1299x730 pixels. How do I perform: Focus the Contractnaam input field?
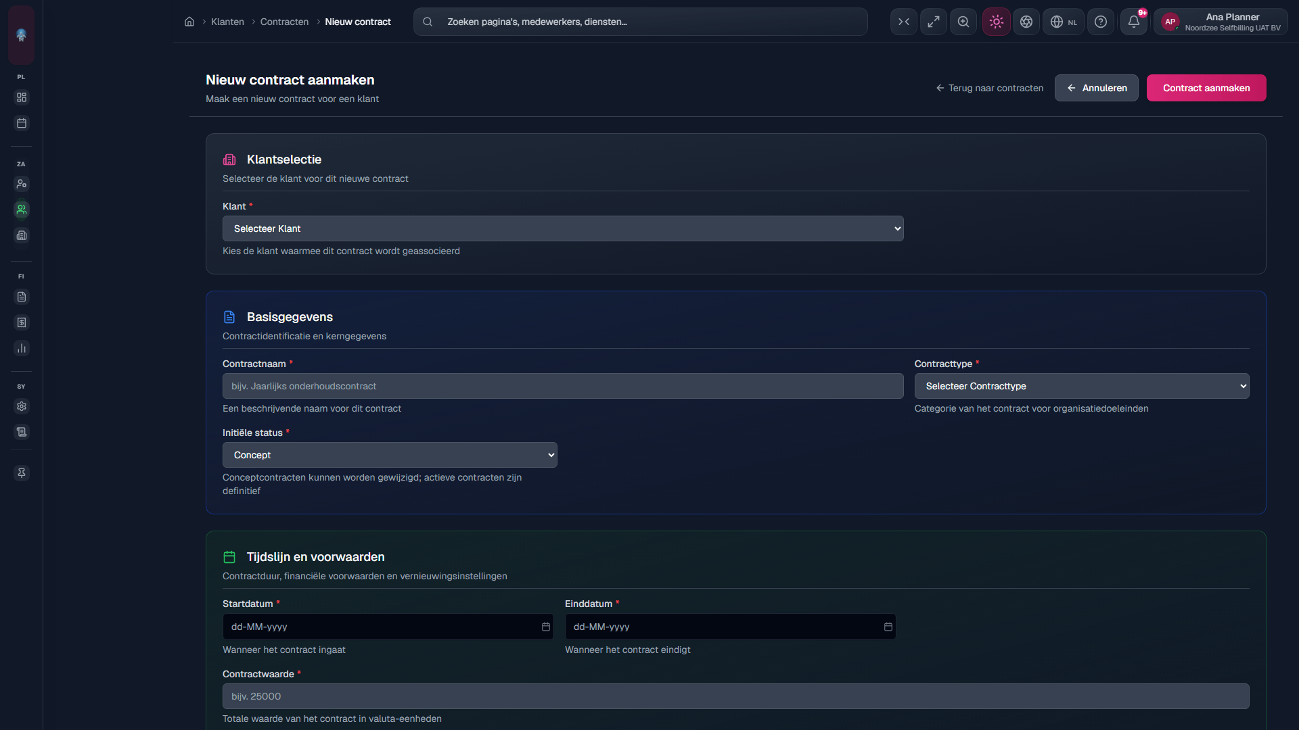coord(563,386)
